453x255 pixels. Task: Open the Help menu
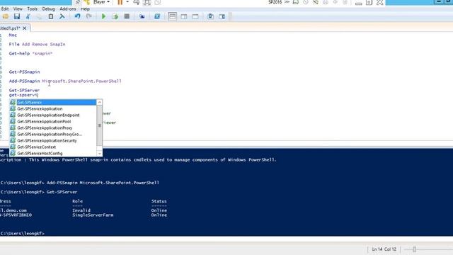(x=85, y=9)
